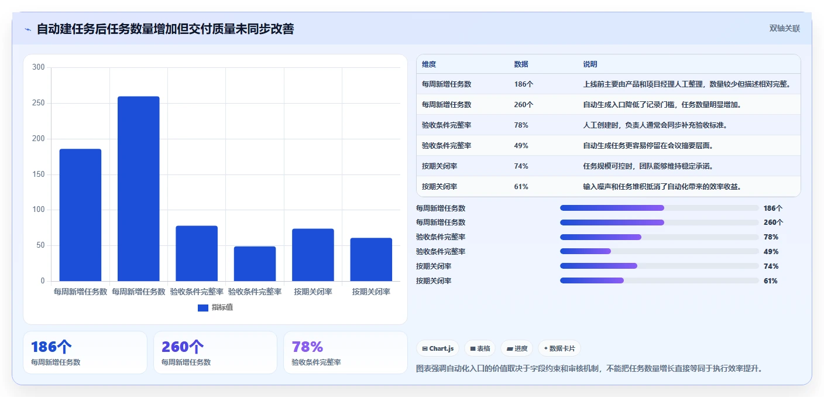Click table cell 78% in data column
The height and width of the screenshot is (397, 824).
(x=521, y=125)
